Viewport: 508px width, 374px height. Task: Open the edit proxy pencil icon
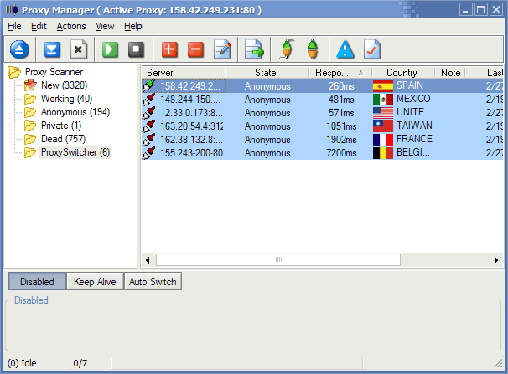tap(222, 49)
